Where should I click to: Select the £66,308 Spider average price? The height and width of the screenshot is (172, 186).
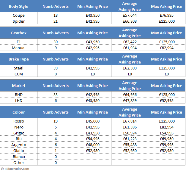130,21
